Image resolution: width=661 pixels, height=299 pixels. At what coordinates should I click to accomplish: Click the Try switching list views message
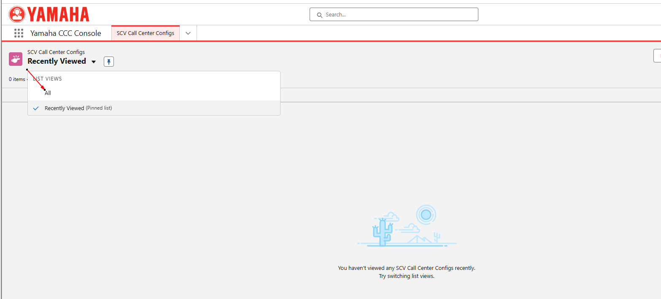coord(407,276)
